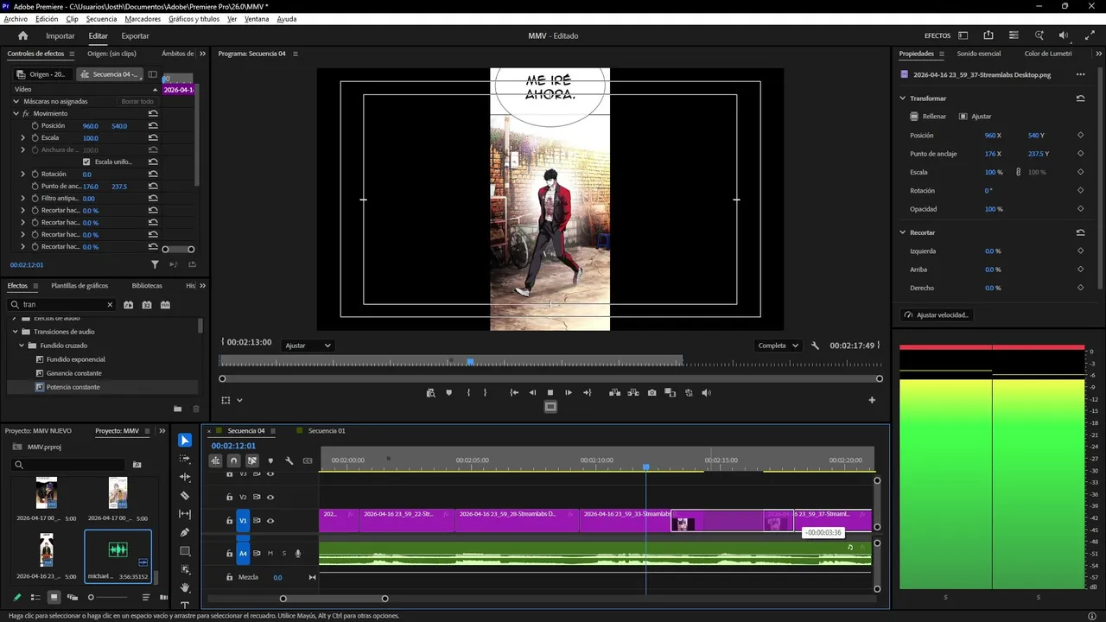
Task: Reset Posición parameter in effect controls
Action: coord(153,125)
